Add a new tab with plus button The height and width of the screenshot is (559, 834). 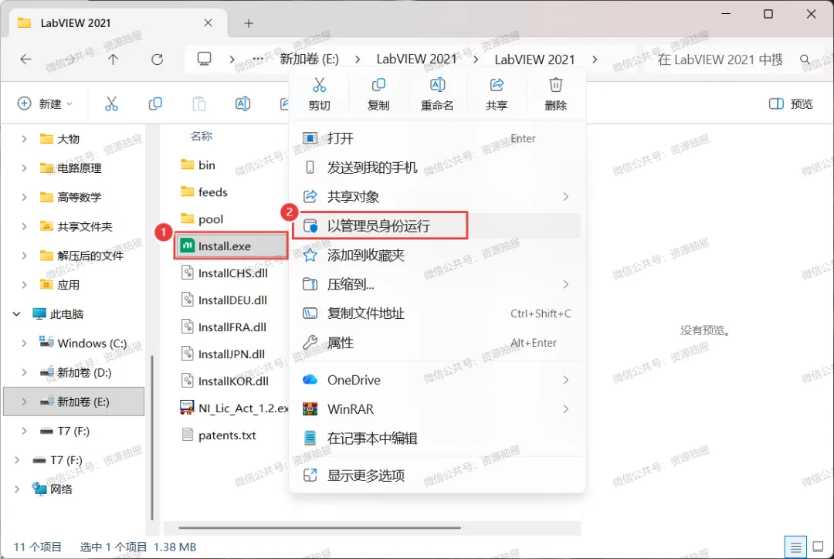pos(249,23)
